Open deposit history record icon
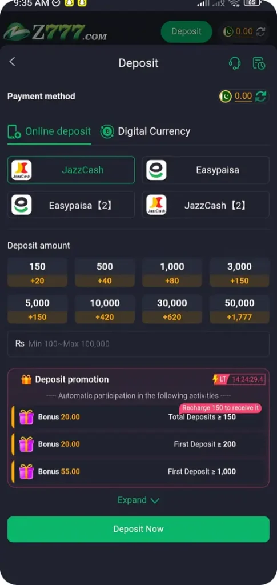This screenshot has width=277, height=585. tap(259, 63)
